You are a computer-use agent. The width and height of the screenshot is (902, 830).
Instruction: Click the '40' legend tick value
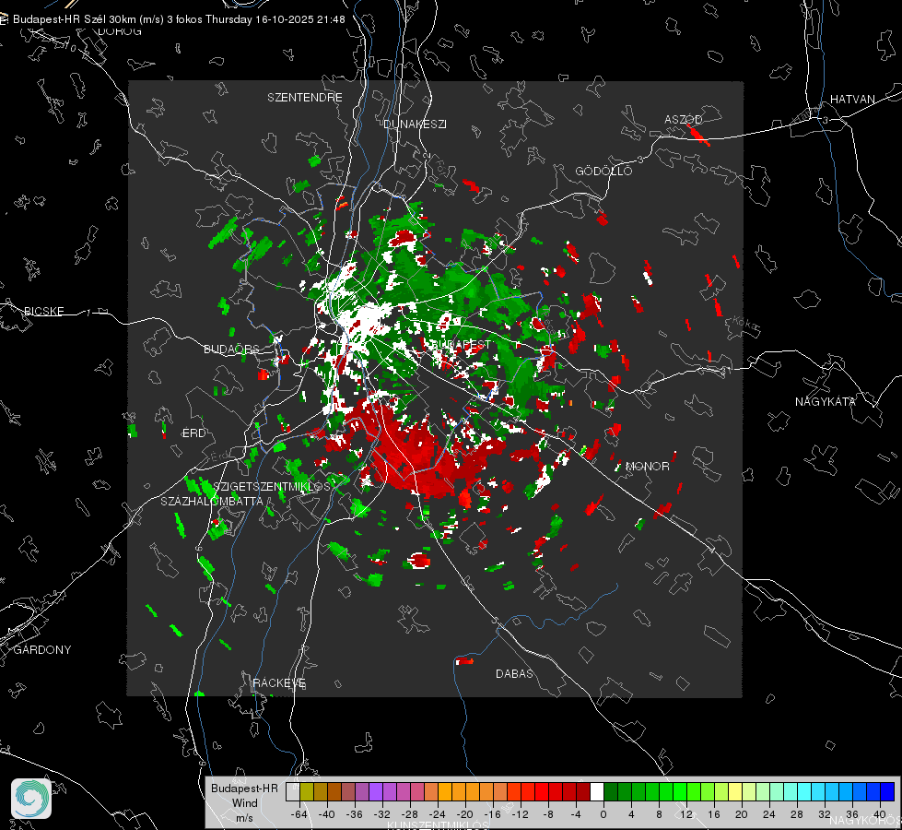tap(880, 814)
